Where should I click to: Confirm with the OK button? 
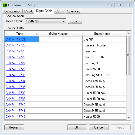click(77, 127)
